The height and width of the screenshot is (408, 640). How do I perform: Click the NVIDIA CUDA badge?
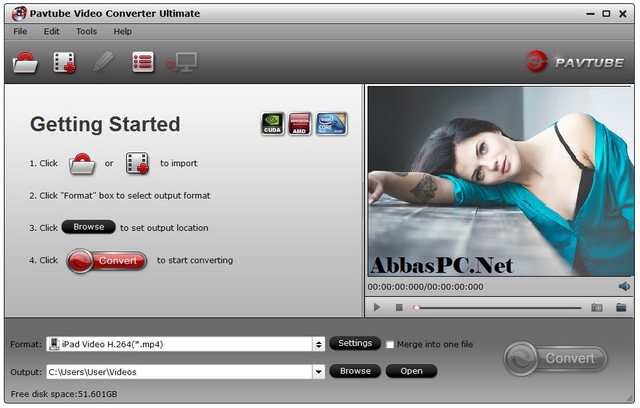click(272, 123)
